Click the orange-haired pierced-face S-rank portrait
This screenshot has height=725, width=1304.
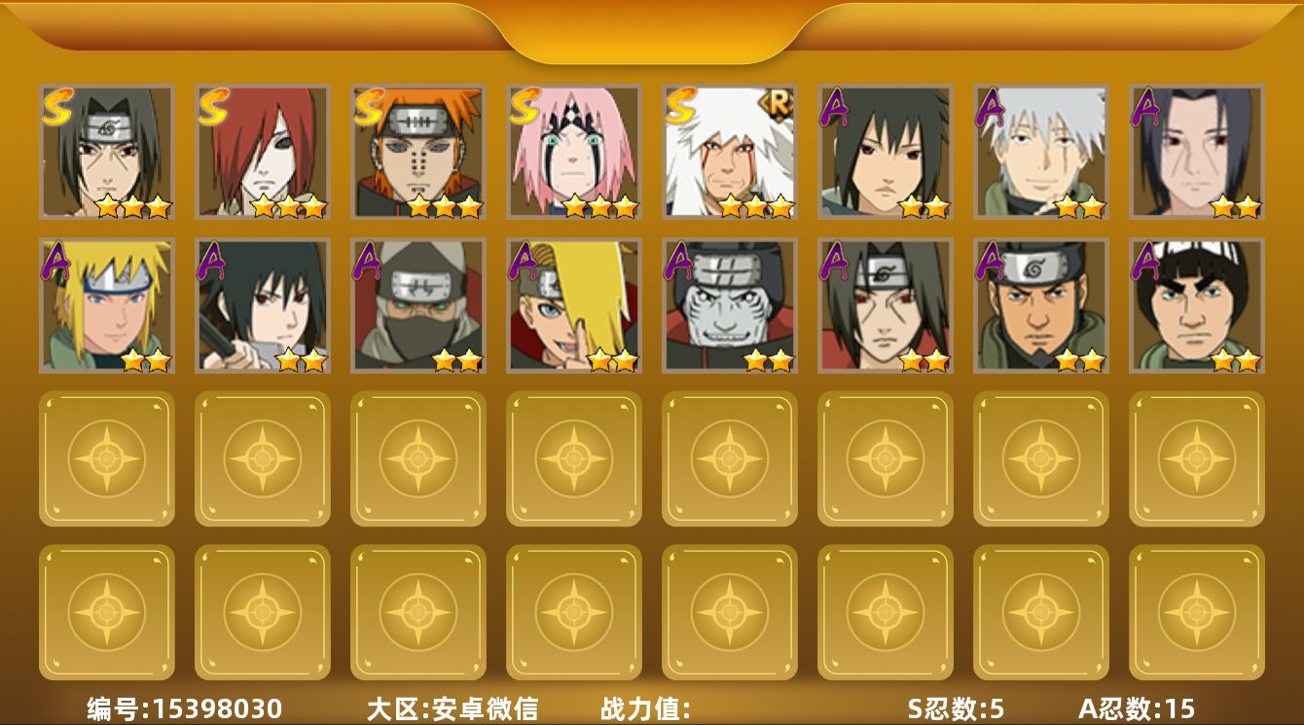click(x=417, y=152)
